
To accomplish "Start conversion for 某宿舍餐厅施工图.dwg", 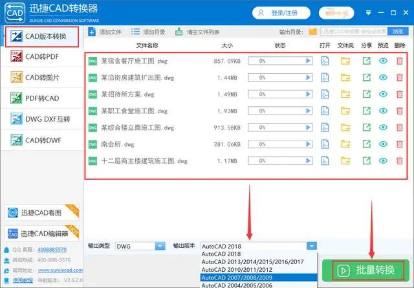I will point(308,61).
